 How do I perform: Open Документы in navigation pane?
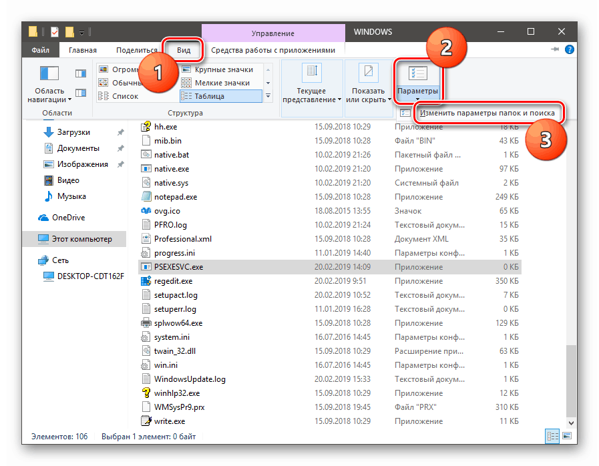coord(78,149)
